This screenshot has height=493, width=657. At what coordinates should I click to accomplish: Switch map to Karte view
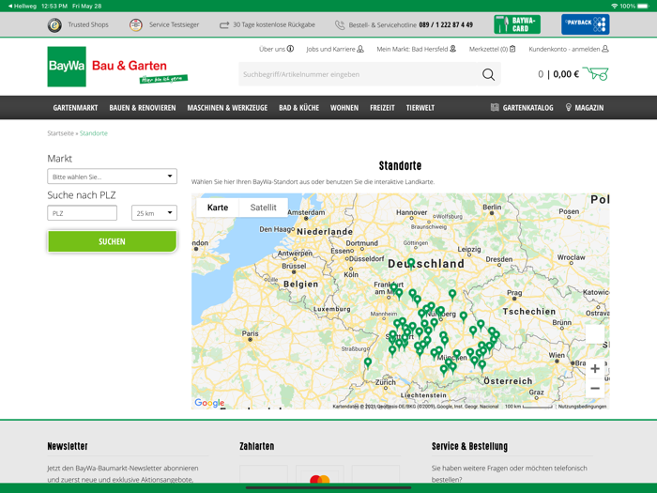coord(218,208)
